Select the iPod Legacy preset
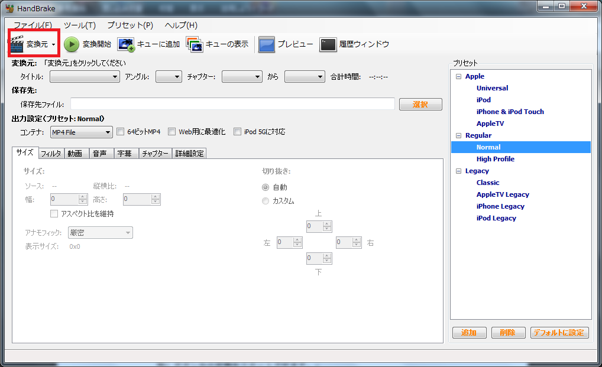602x367 pixels. coord(496,218)
